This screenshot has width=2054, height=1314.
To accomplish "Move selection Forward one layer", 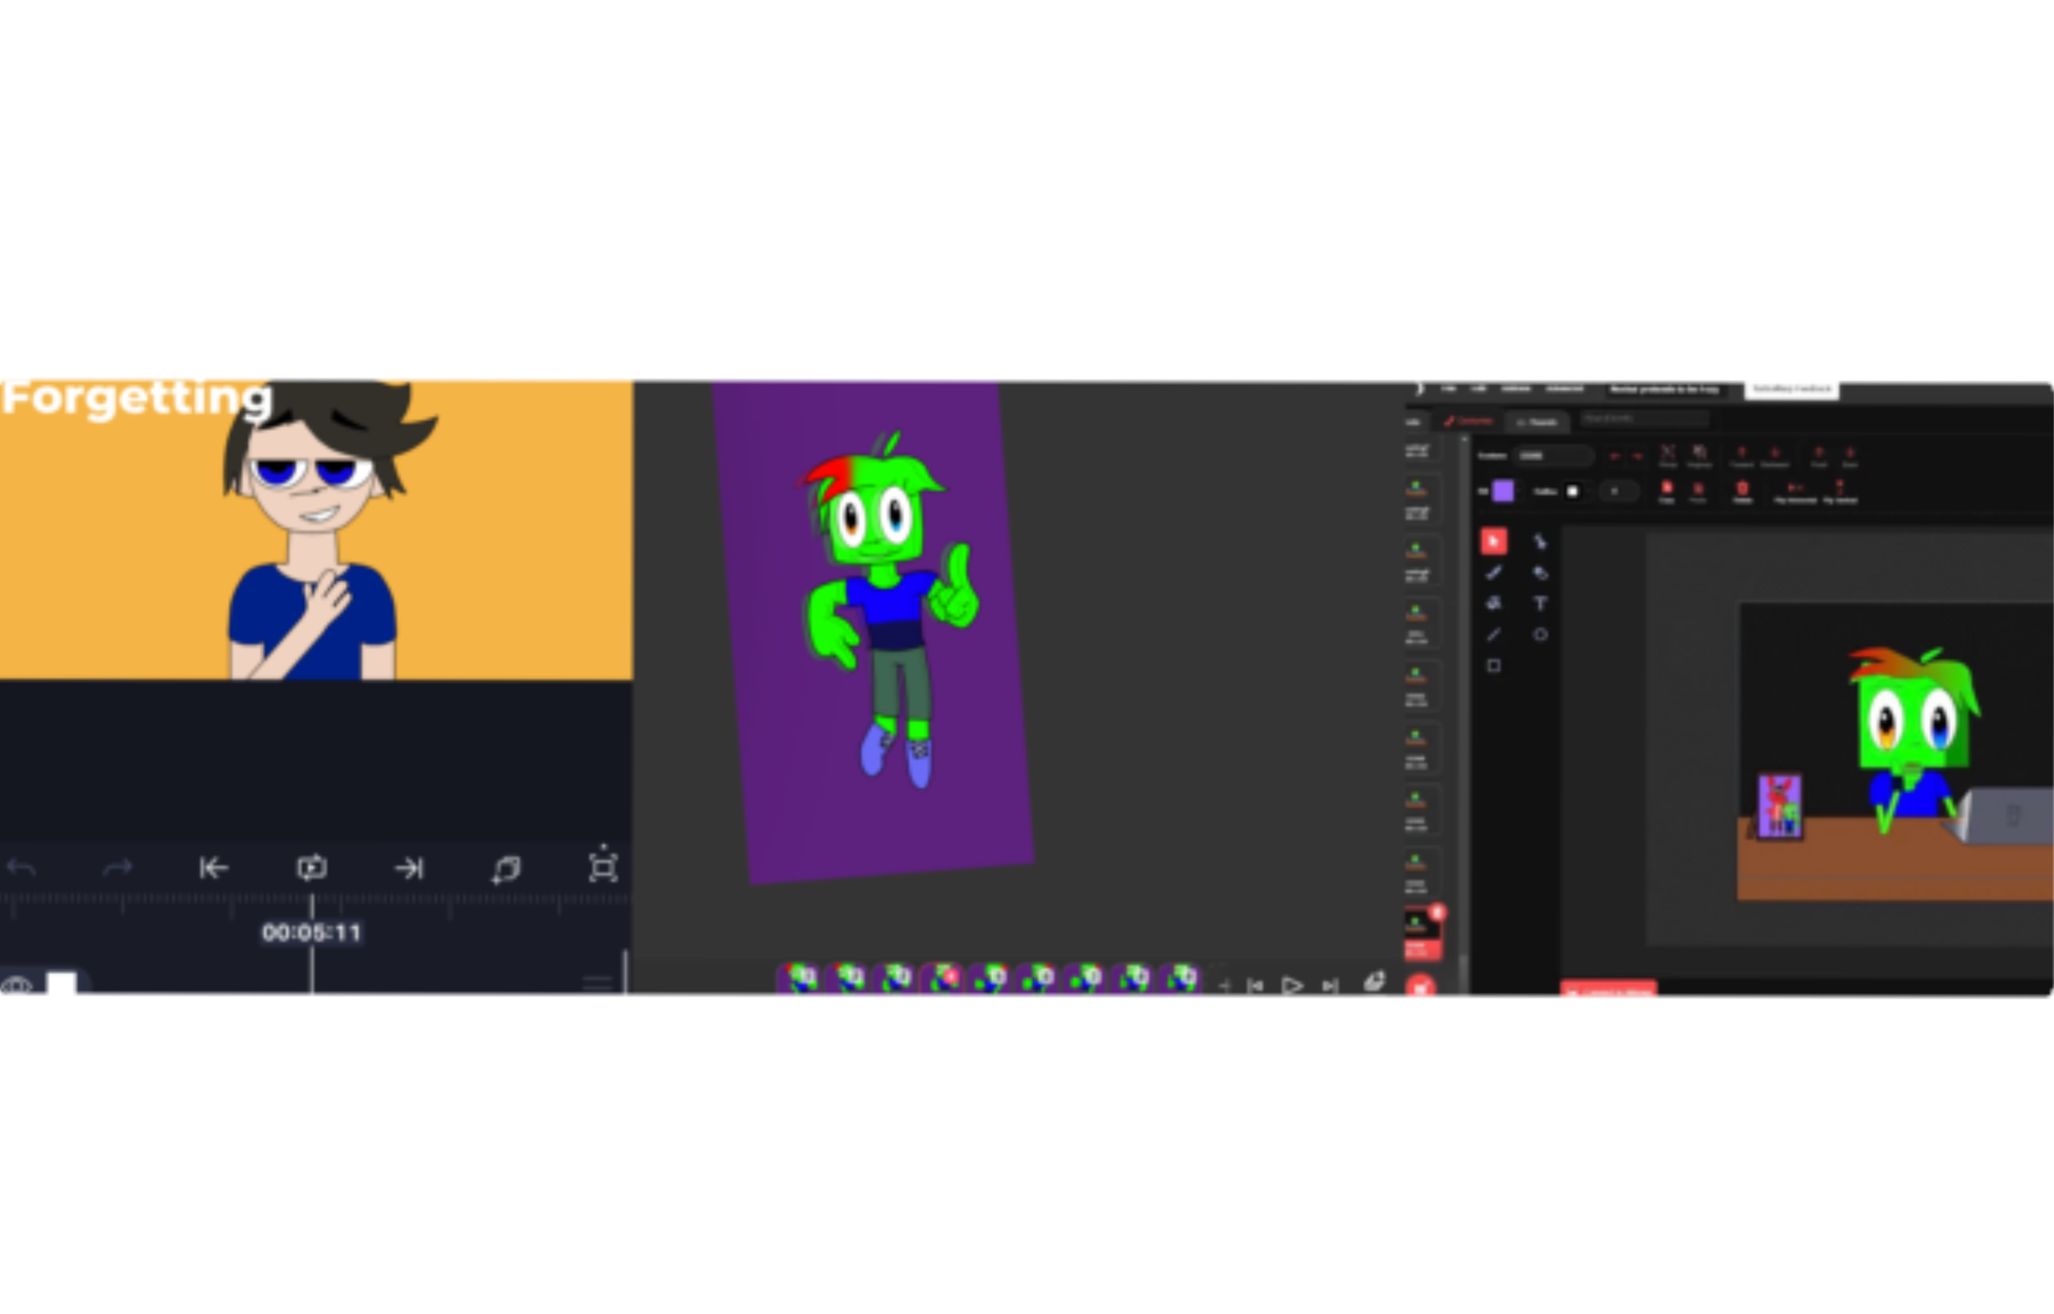I will tap(1742, 456).
